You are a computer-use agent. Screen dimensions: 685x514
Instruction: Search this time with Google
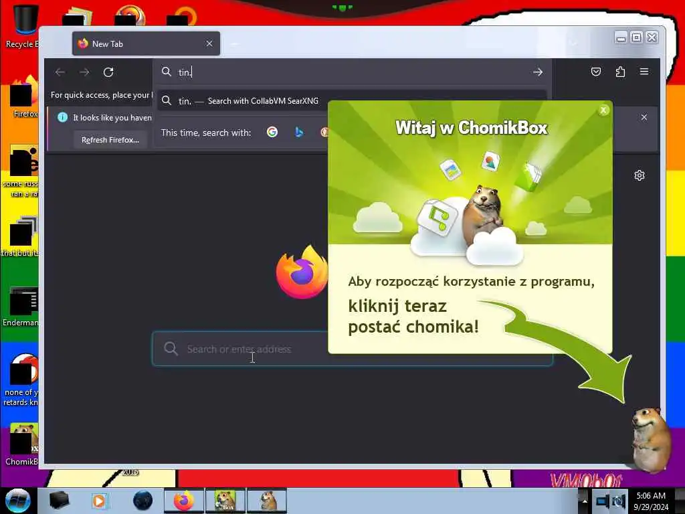[272, 132]
